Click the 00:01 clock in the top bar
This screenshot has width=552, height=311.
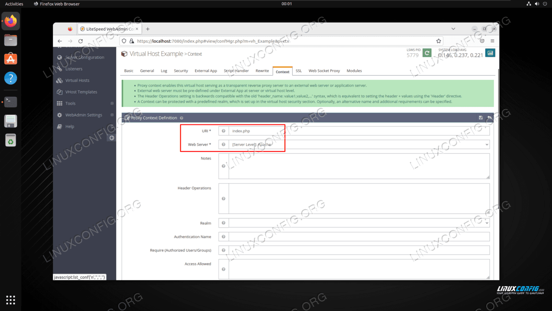pyautogui.click(x=287, y=4)
